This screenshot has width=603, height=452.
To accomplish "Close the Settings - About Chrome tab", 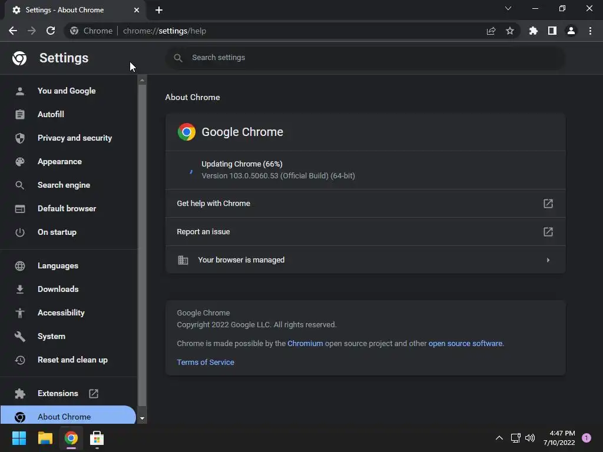I will click(137, 10).
